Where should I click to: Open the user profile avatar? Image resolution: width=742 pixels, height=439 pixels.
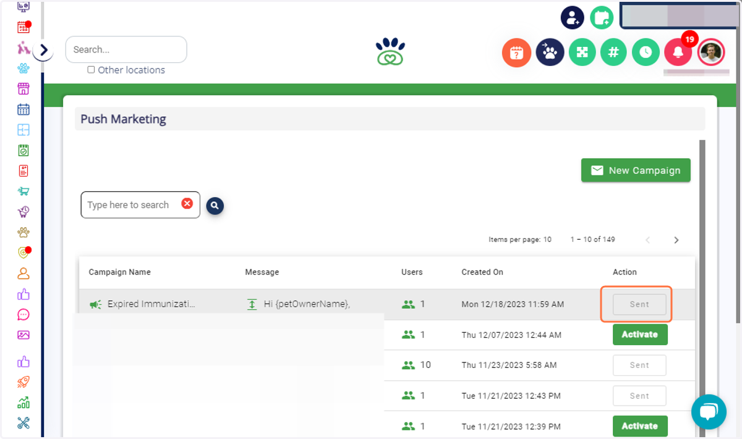711,52
